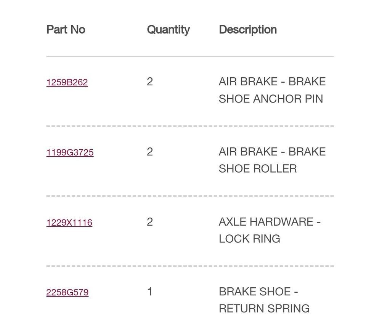Click the Part No column header

coord(66,30)
